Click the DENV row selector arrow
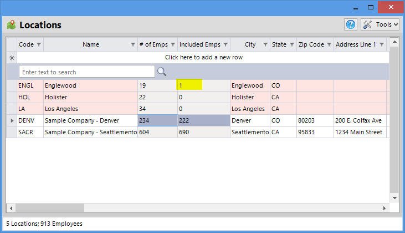405x233 pixels. click(12, 120)
